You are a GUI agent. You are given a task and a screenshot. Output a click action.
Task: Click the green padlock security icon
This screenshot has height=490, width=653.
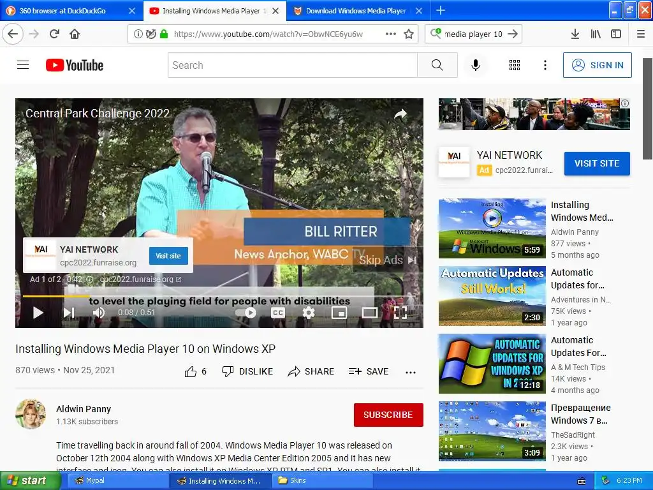tap(164, 34)
